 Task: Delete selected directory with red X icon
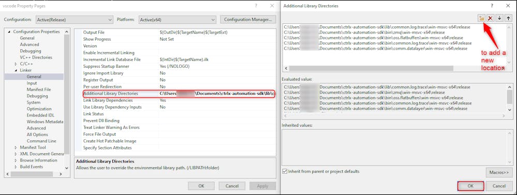pos(490,18)
